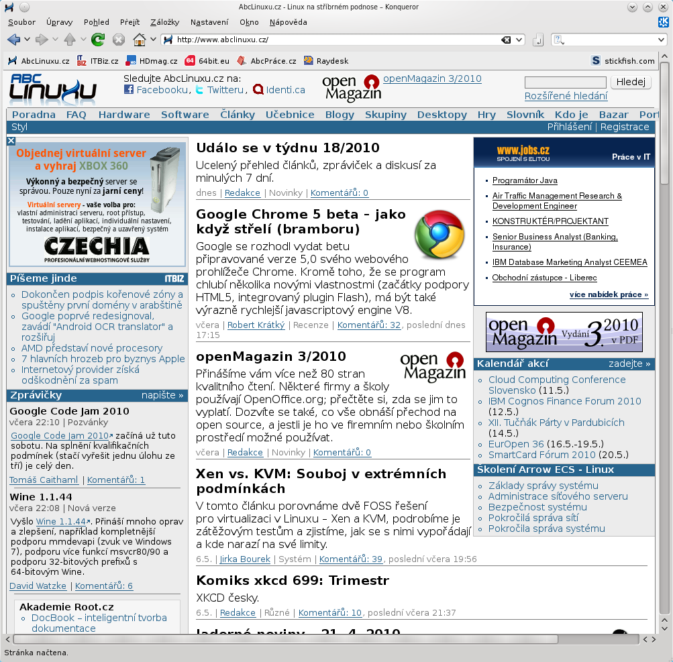Open the Hardware navigation link
The width and height of the screenshot is (673, 662).
tap(124, 115)
